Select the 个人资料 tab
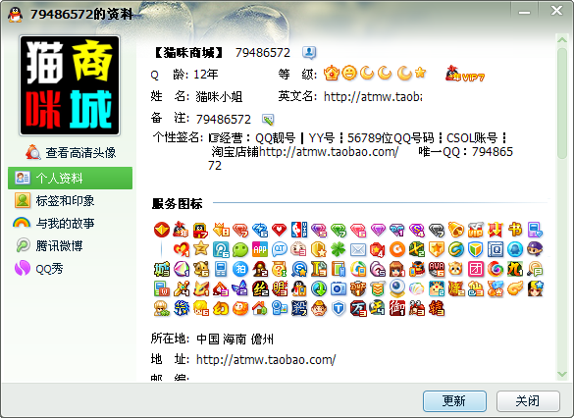 [70, 178]
